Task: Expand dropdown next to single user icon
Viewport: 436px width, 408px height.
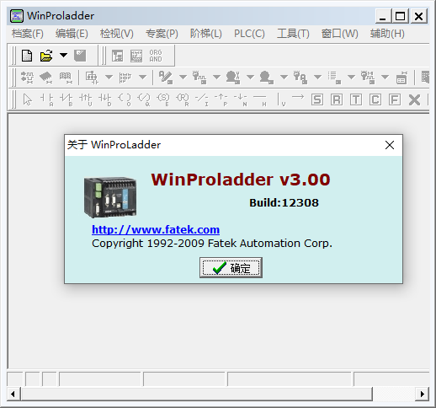Action: [x=284, y=77]
